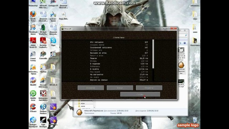Launch the disc burner UltraISO icon
Image resolution: width=229 pixels, height=129 pixels.
[33, 81]
